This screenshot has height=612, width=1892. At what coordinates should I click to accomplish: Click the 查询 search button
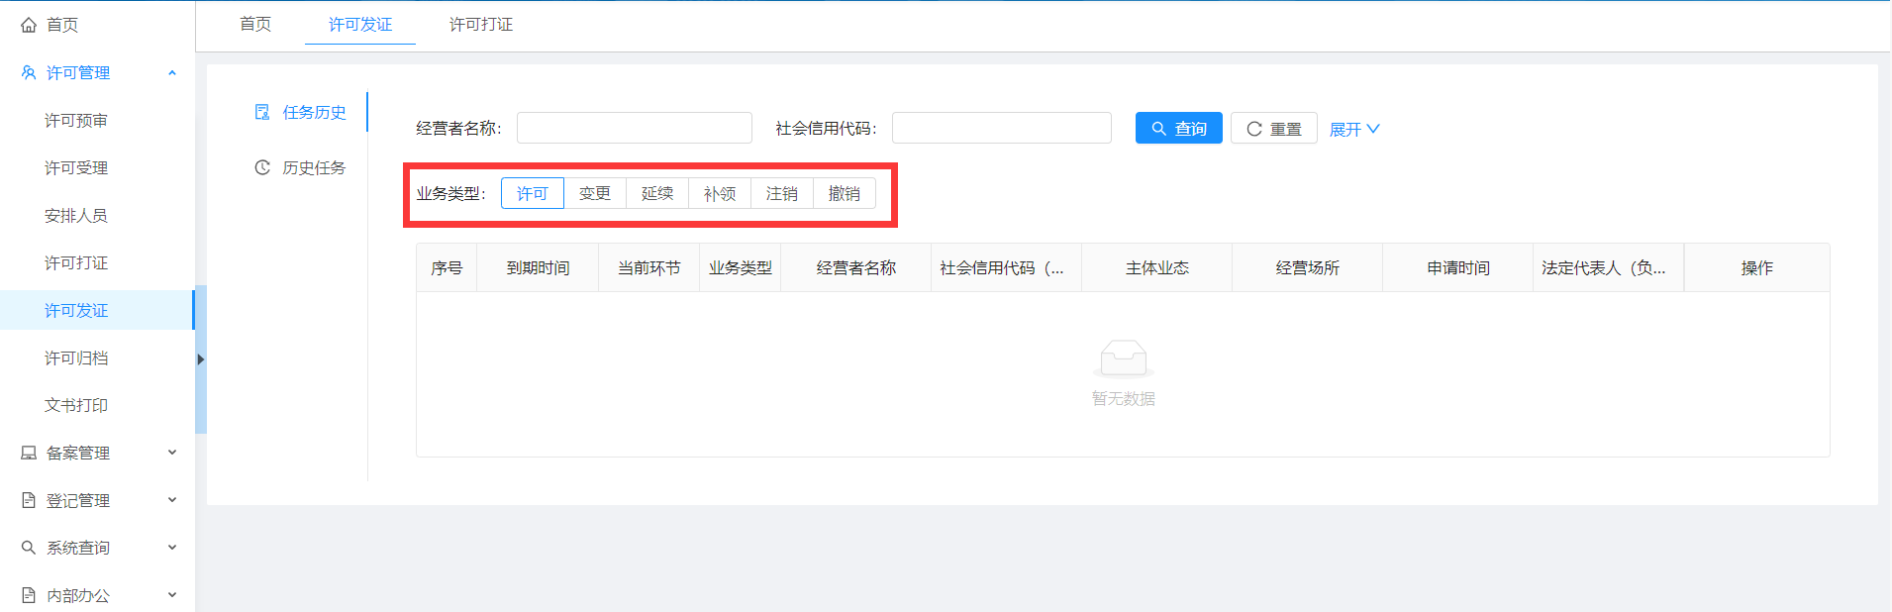[x=1178, y=129]
